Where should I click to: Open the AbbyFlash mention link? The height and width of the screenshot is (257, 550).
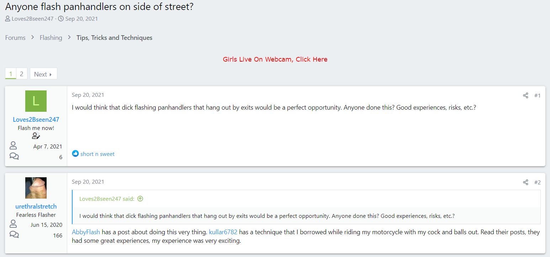[x=86, y=232]
